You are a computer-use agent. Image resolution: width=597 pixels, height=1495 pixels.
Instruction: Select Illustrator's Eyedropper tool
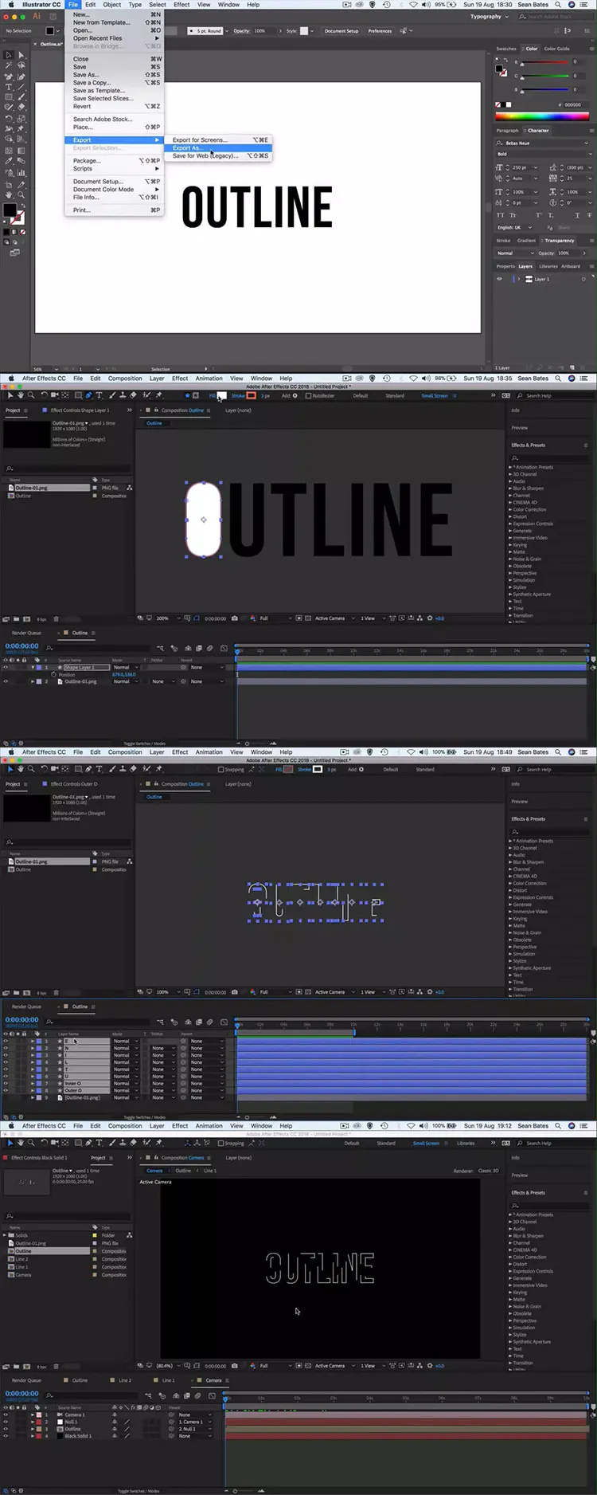coord(9,162)
